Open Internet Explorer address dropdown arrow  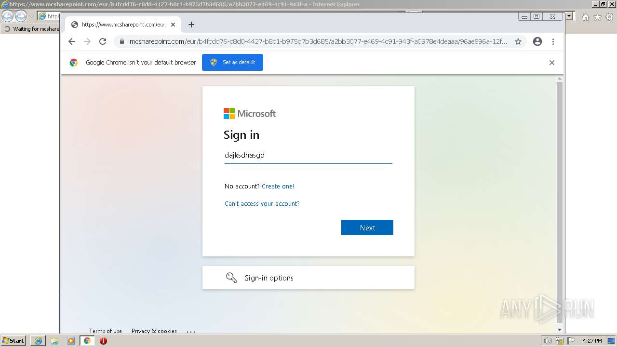click(569, 16)
